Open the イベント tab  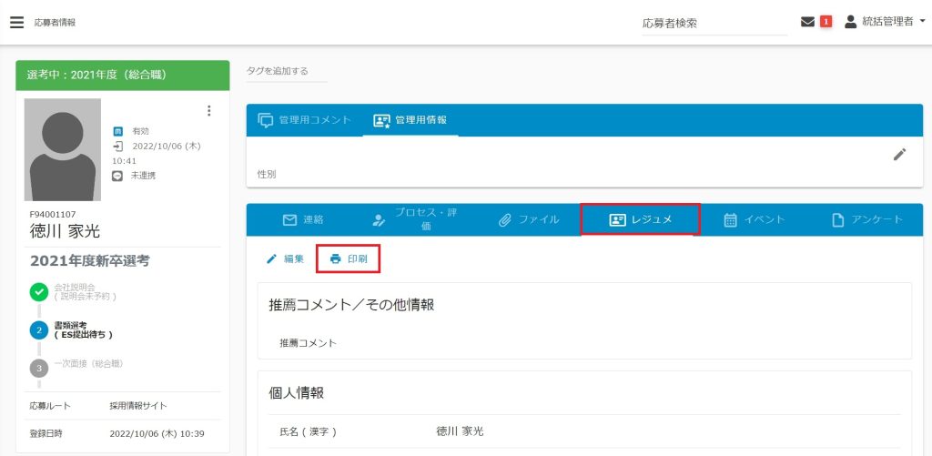tap(754, 219)
